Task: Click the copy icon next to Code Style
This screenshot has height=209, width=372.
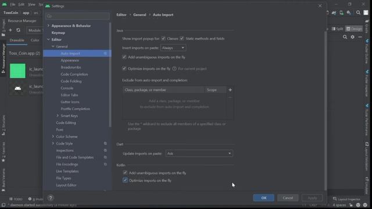Action: (105, 143)
